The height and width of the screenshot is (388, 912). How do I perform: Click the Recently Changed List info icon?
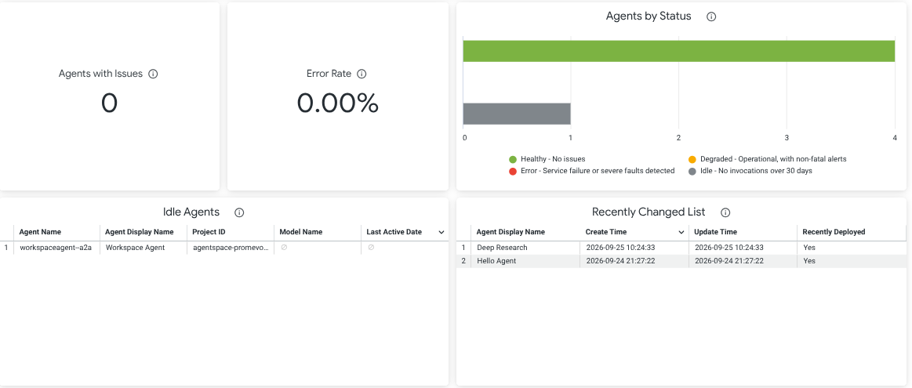(725, 212)
